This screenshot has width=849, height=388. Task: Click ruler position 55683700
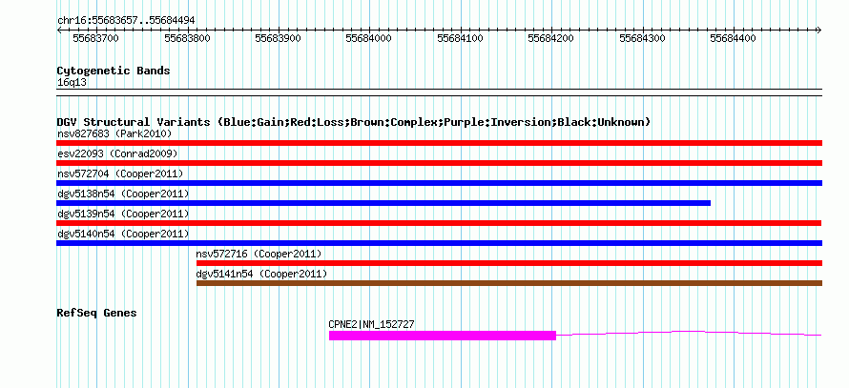[95, 38]
